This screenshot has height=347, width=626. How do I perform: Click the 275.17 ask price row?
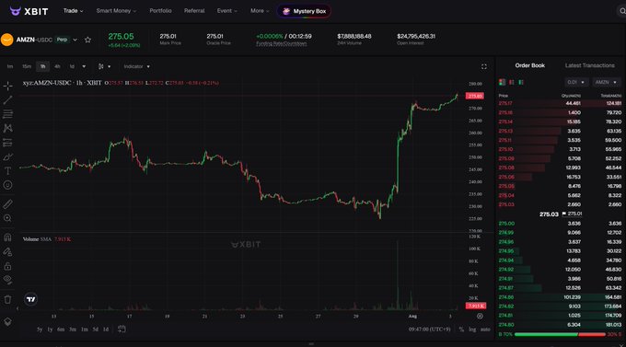tap(560, 103)
